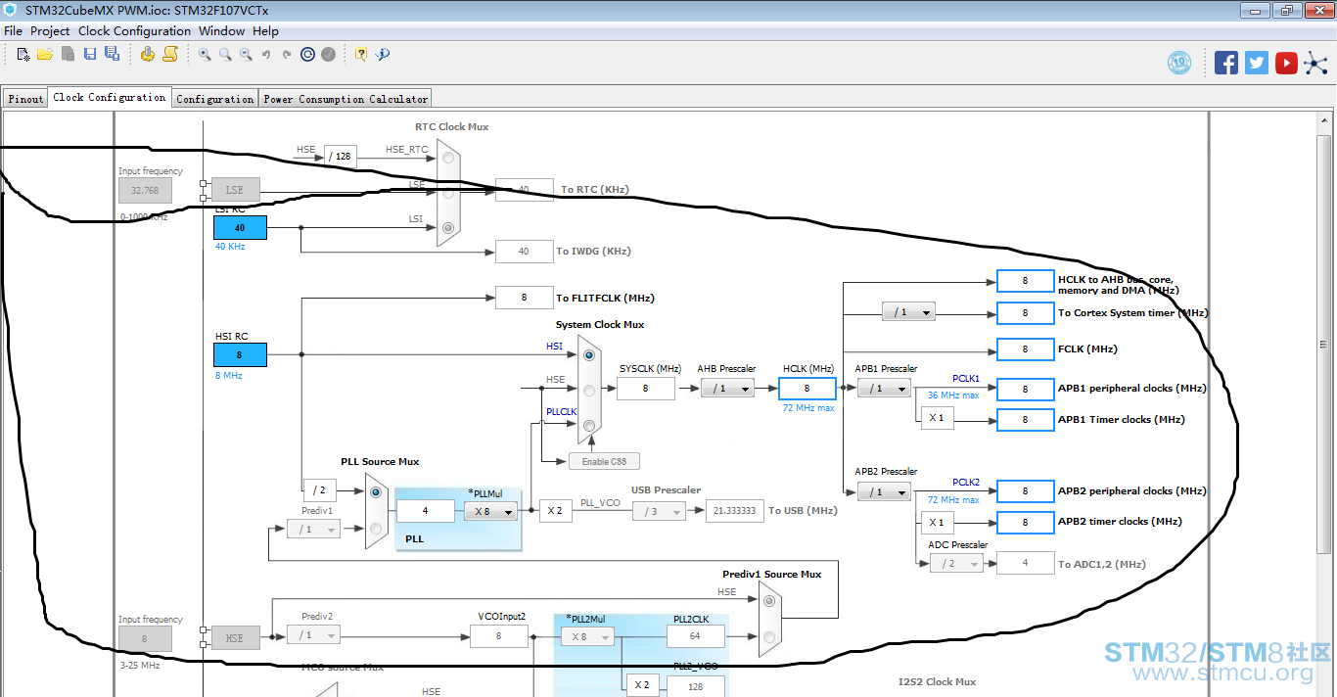Click the greyed import project icon
The height and width of the screenshot is (697, 1337).
tap(68, 54)
